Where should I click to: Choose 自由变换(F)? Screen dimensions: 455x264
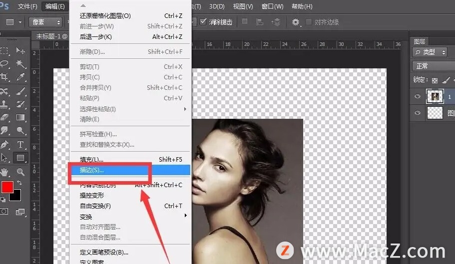click(x=130, y=206)
